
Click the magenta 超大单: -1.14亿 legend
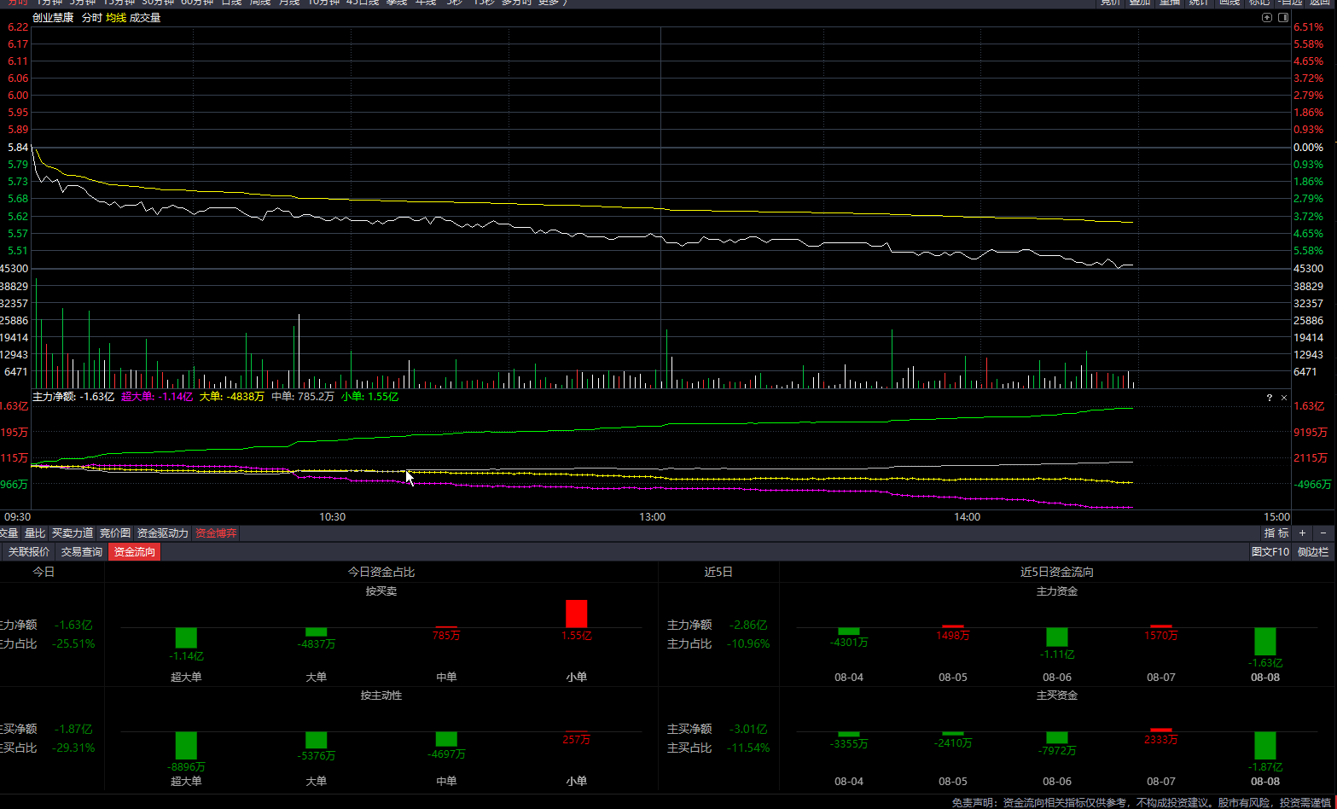click(157, 397)
